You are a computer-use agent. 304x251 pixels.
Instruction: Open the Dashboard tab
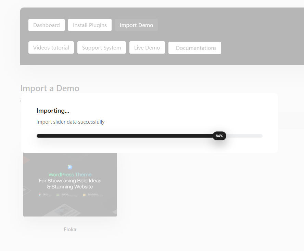coord(47,25)
